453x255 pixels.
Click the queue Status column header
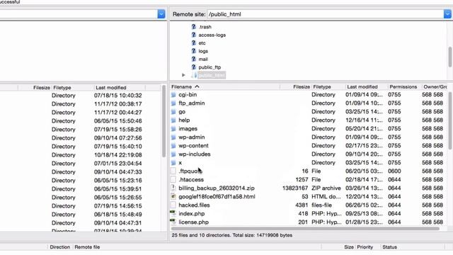pyautogui.click(x=389, y=247)
